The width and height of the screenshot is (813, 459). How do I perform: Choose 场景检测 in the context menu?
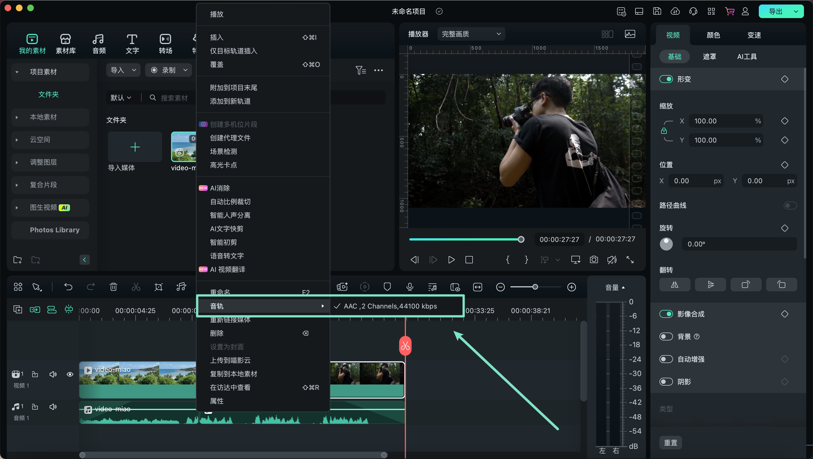tap(263, 152)
